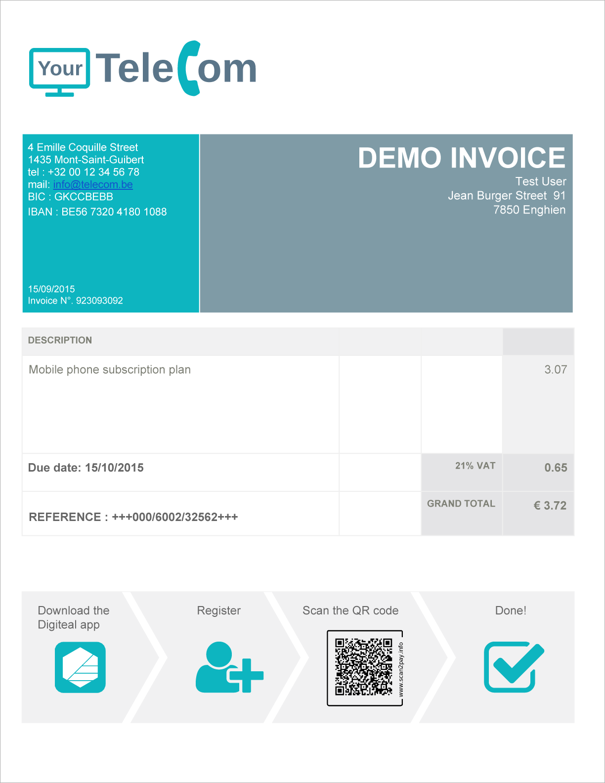Click the telephone number +32 00 12 34 56 78

tap(93, 172)
